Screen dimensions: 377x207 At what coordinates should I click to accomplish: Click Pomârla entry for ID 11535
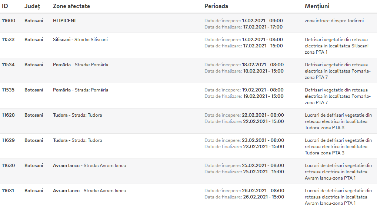click(80, 90)
